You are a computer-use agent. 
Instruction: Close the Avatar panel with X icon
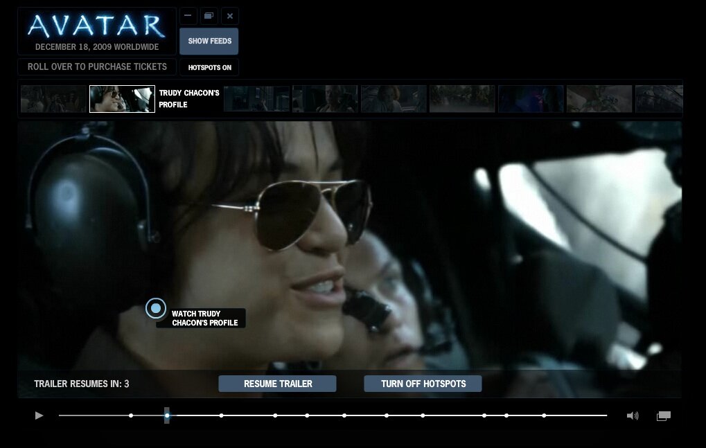click(x=230, y=16)
